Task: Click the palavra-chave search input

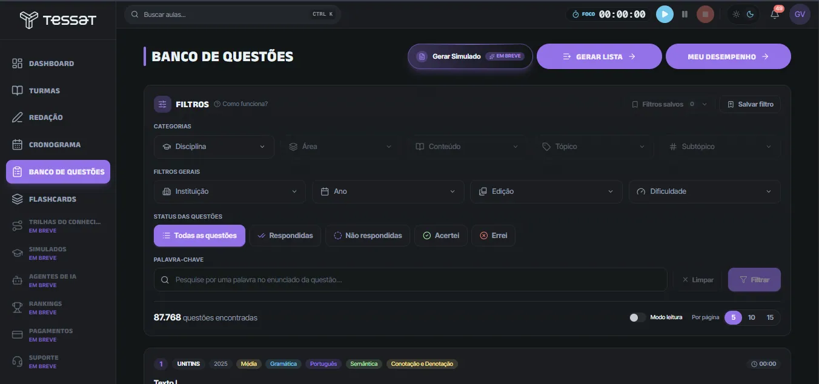Action: (411, 280)
